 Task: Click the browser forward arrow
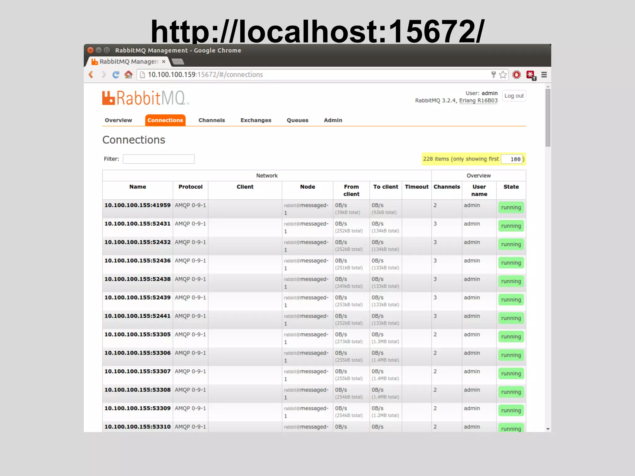click(x=104, y=75)
